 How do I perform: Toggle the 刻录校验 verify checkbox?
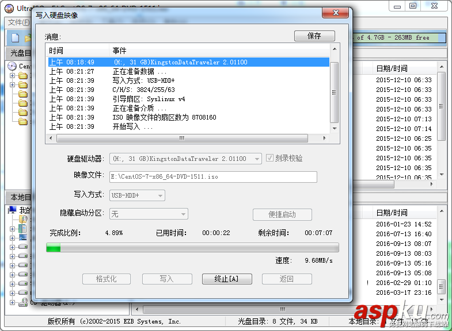(x=269, y=158)
